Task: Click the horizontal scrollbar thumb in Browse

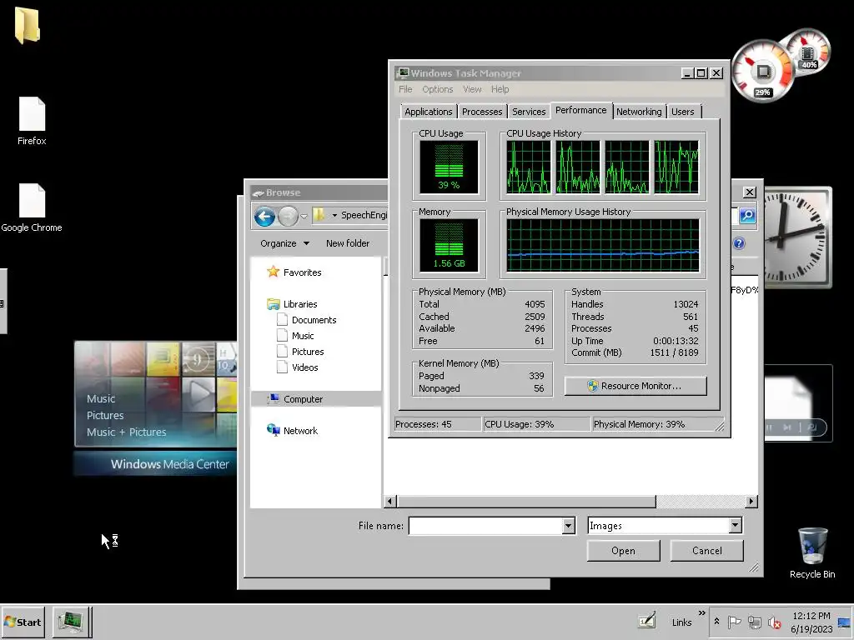Action: point(526,501)
